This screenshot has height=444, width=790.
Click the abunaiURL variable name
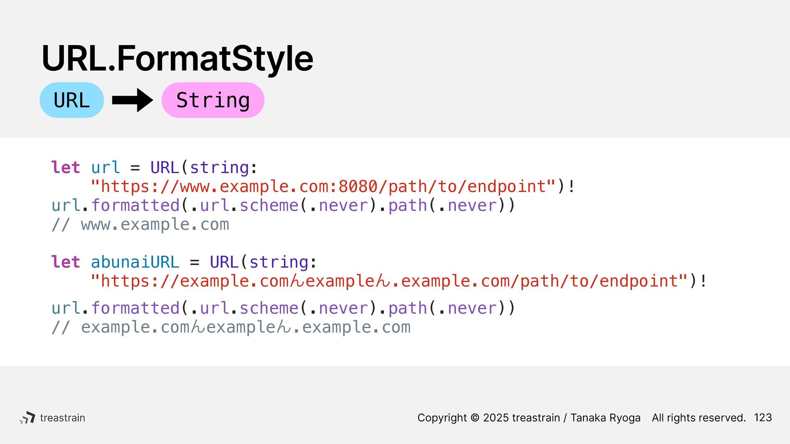[135, 262]
